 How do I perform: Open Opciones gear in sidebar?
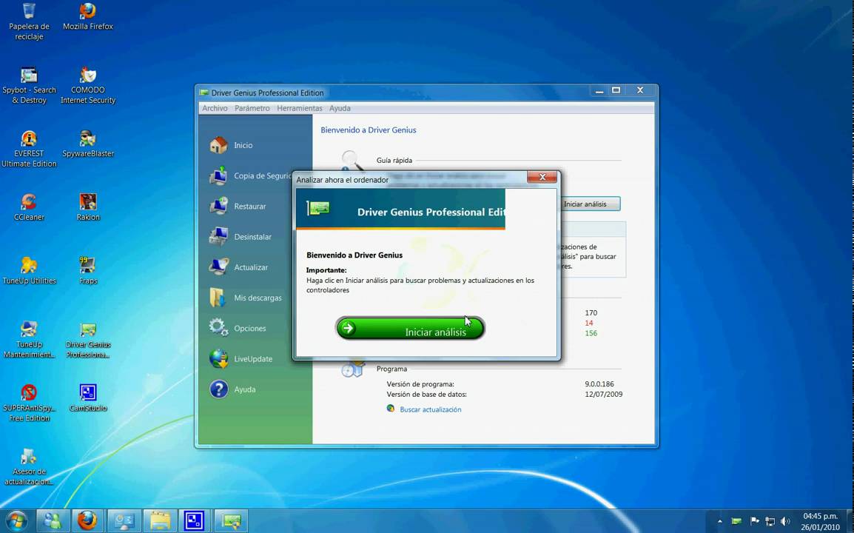[x=238, y=329]
